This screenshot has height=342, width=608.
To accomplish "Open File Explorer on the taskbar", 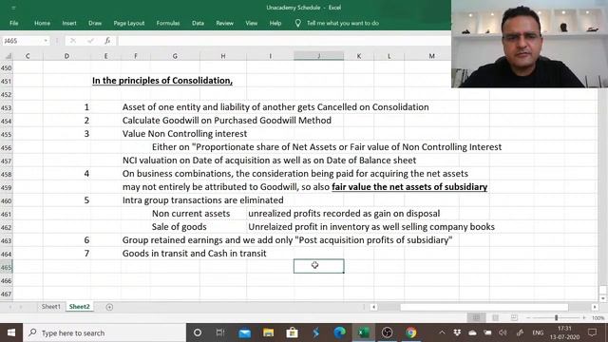I will 268,332.
